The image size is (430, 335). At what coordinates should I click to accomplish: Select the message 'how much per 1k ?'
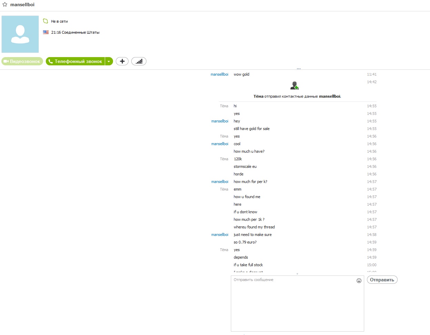pos(249,219)
